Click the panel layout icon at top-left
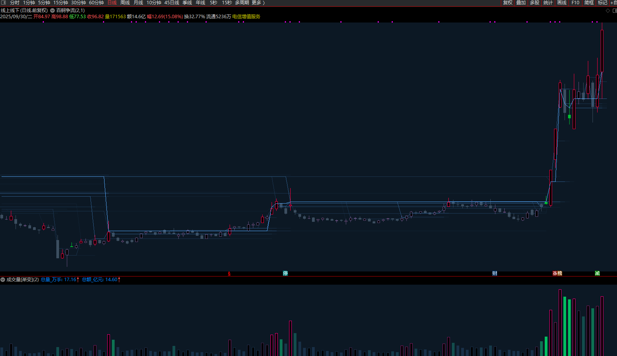 (4, 3)
